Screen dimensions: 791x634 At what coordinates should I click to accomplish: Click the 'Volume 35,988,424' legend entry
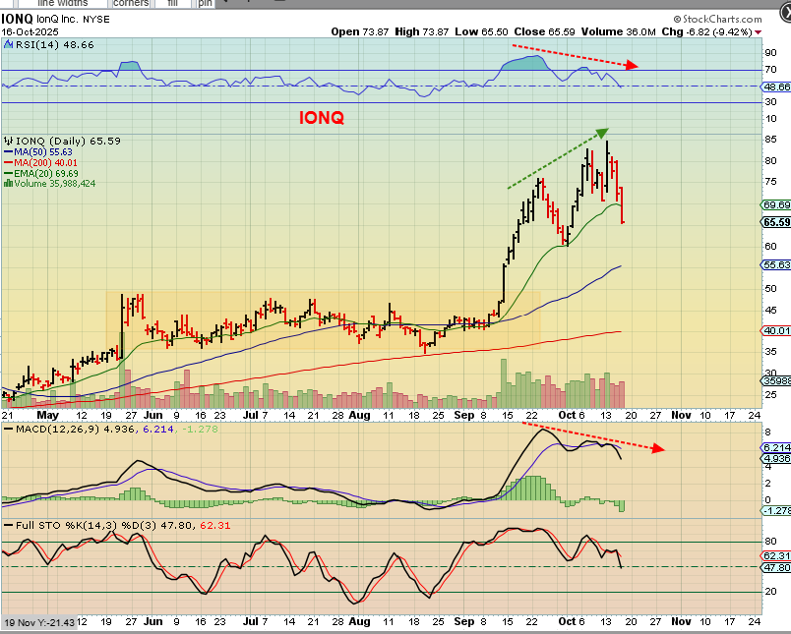(x=54, y=184)
